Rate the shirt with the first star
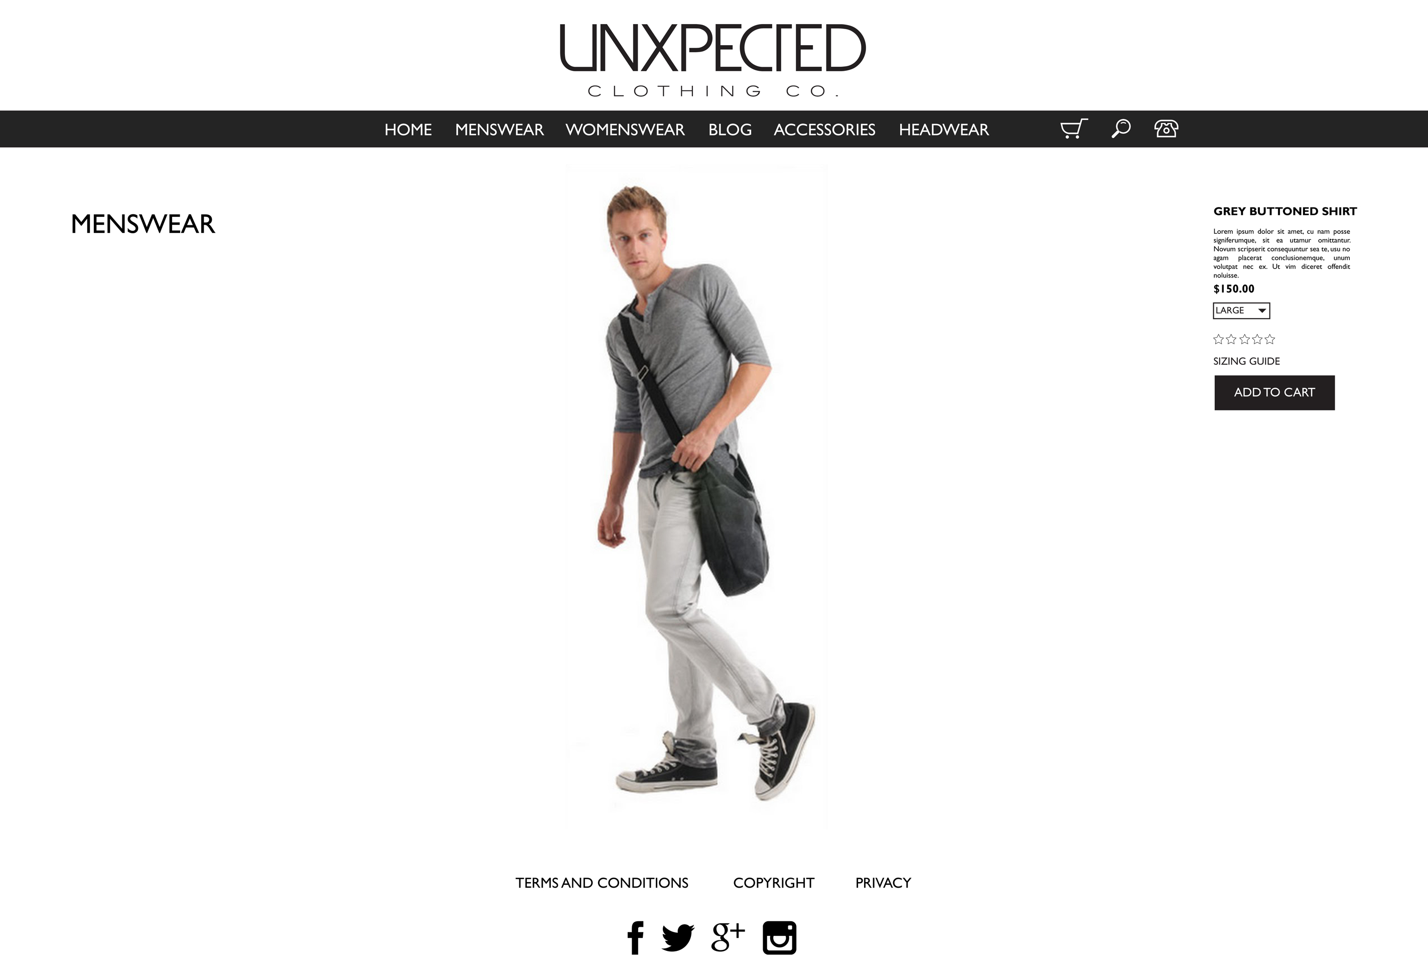The width and height of the screenshot is (1428, 979). [x=1218, y=339]
